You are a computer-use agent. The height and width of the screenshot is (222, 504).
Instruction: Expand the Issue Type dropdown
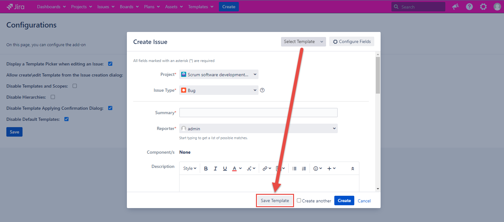point(219,90)
